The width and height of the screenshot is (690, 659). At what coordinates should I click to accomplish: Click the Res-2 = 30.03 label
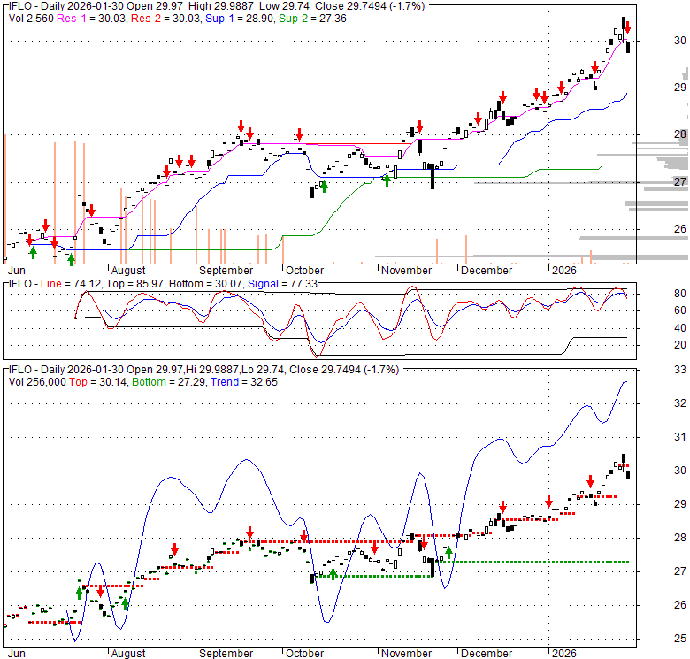[165, 19]
